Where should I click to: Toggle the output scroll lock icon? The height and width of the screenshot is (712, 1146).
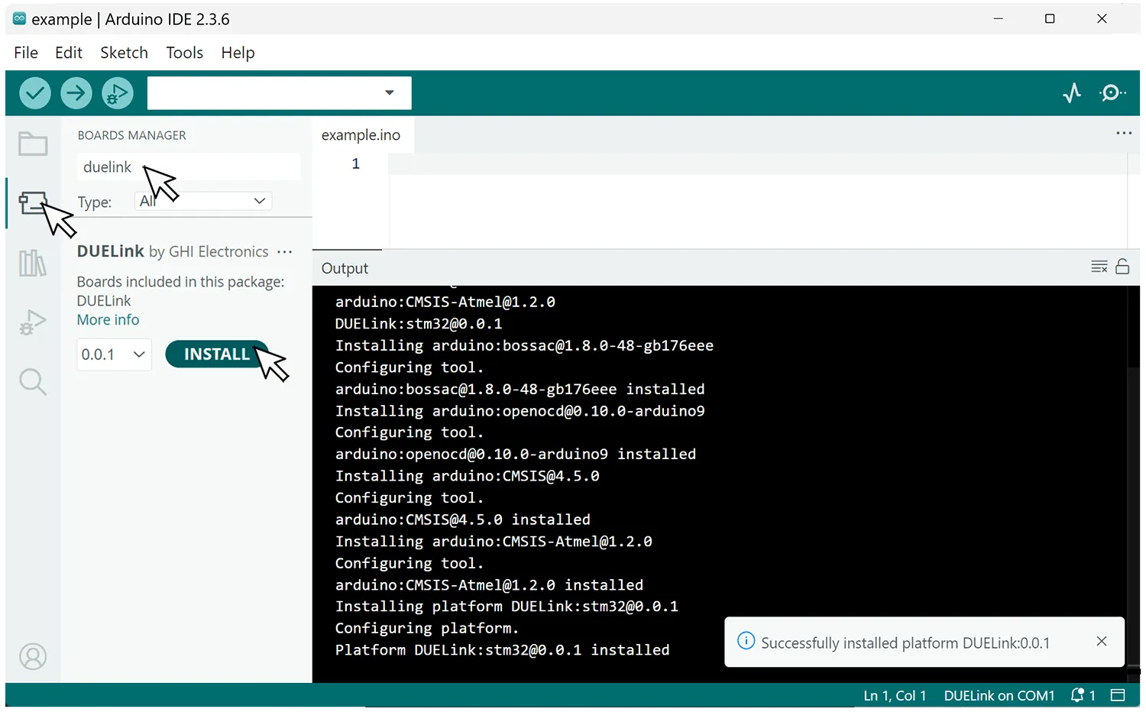point(1122,267)
